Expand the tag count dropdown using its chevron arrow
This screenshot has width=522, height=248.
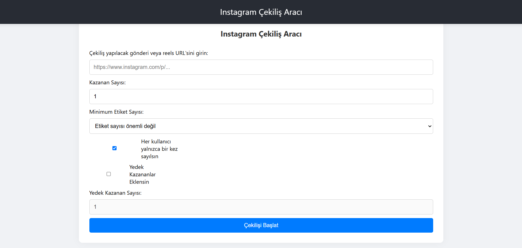point(430,126)
